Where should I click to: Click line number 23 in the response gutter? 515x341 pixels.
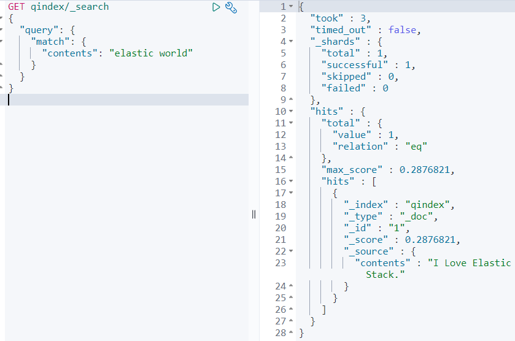[x=281, y=263]
